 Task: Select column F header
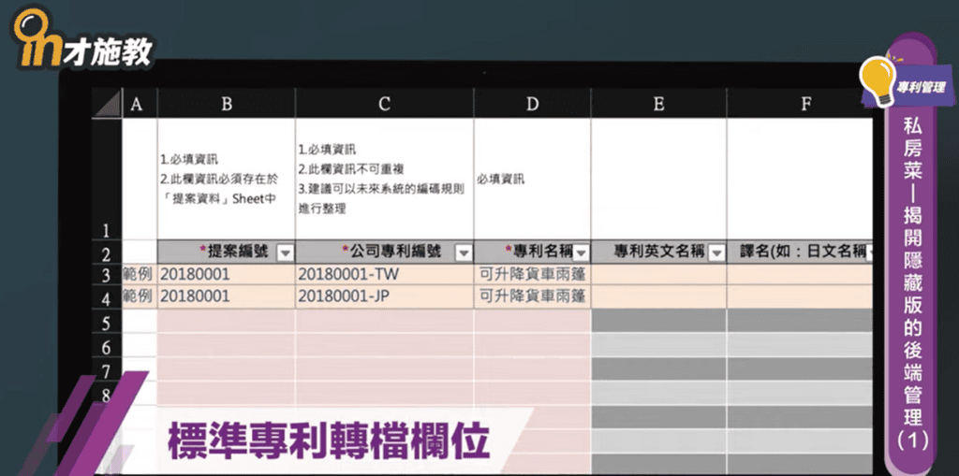(805, 105)
